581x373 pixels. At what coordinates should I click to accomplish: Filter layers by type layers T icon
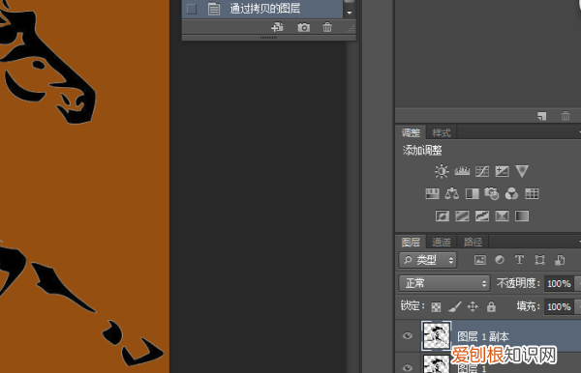(519, 260)
